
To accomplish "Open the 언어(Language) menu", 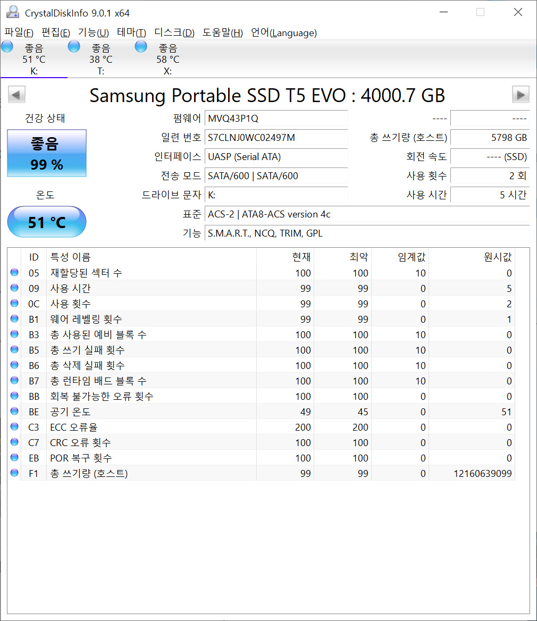I will [284, 33].
